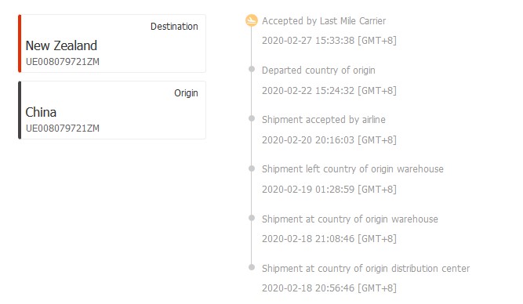Click Shipment accepted by airline status text
The height and width of the screenshot is (304, 523).
[324, 120]
